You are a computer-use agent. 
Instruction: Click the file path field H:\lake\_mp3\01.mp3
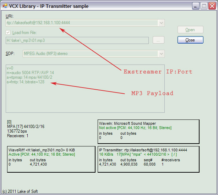tap(77, 40)
